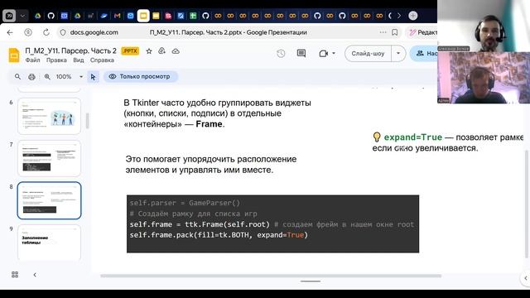
Task: Select the active yellow Slides browser tab
Action: coord(143,16)
